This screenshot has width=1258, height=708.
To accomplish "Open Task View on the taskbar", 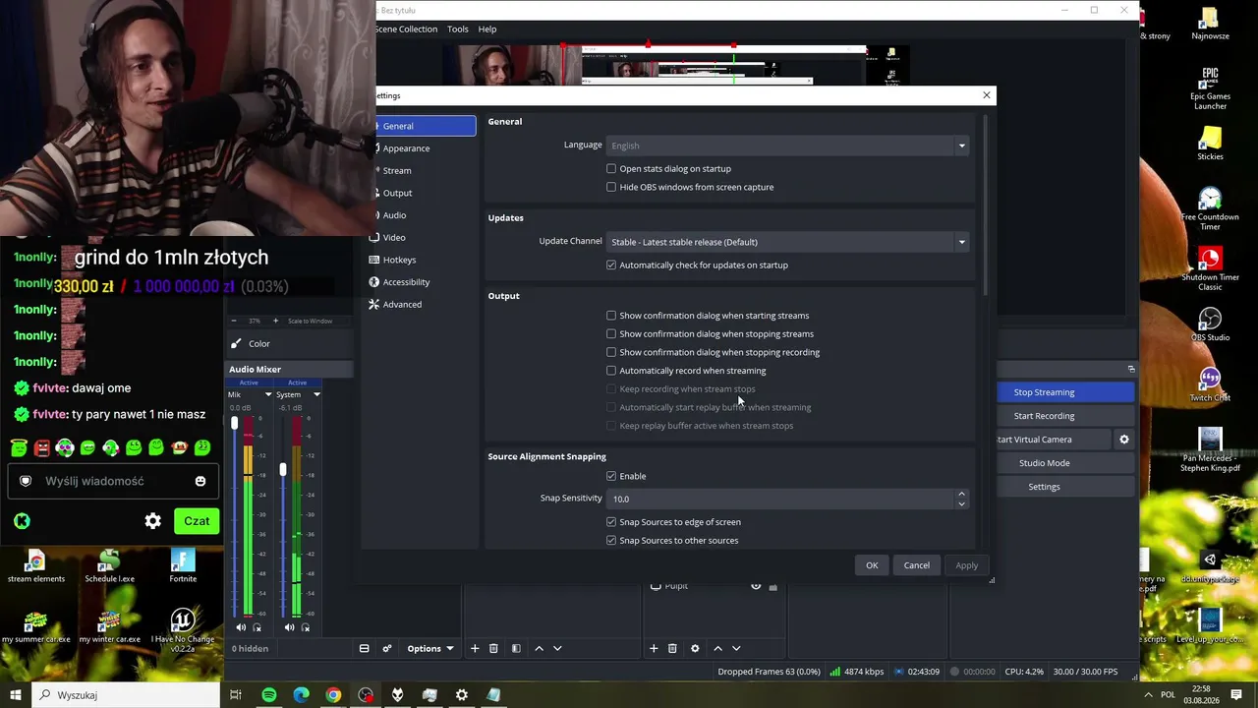I will click(236, 695).
